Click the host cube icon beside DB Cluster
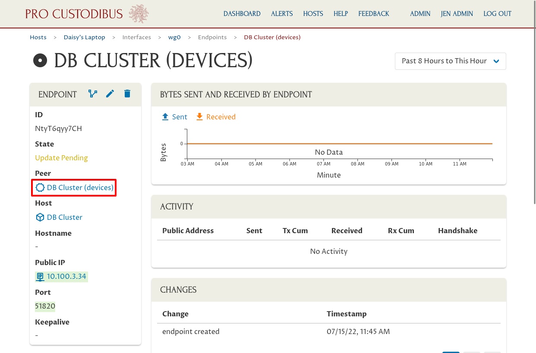Image resolution: width=536 pixels, height=353 pixels. 40,217
